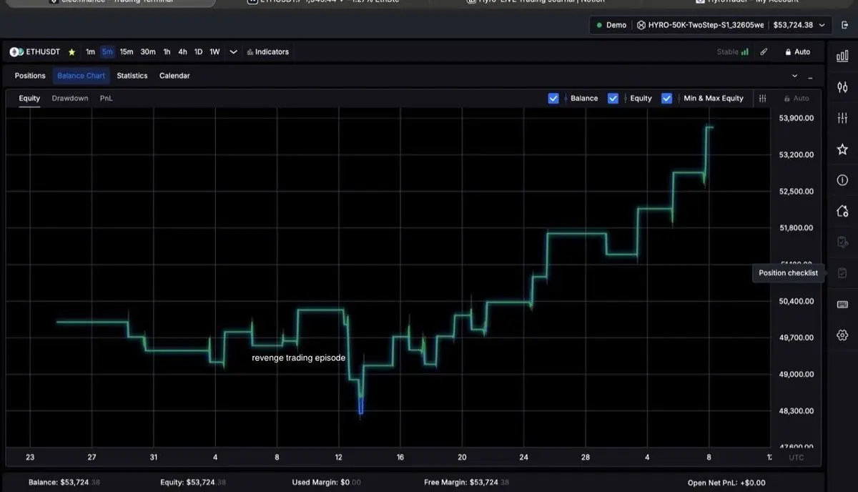Collapse the bottom panel with chevron
This screenshot has width=858, height=492.
(x=795, y=76)
